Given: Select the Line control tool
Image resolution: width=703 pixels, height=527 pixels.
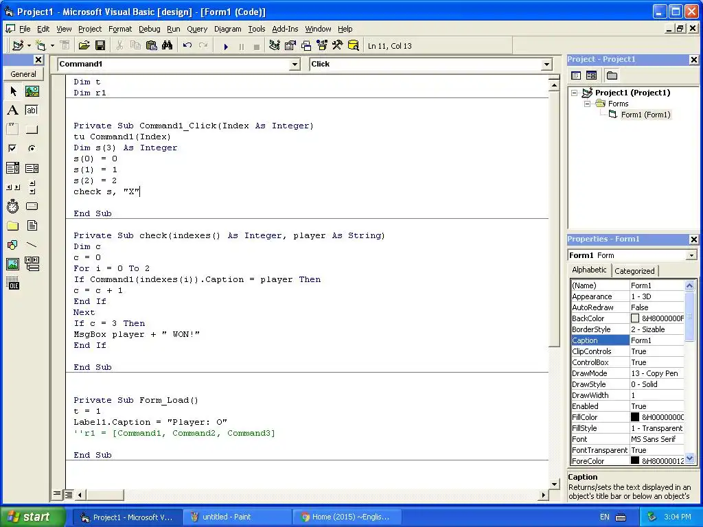Looking at the screenshot, I should point(32,245).
